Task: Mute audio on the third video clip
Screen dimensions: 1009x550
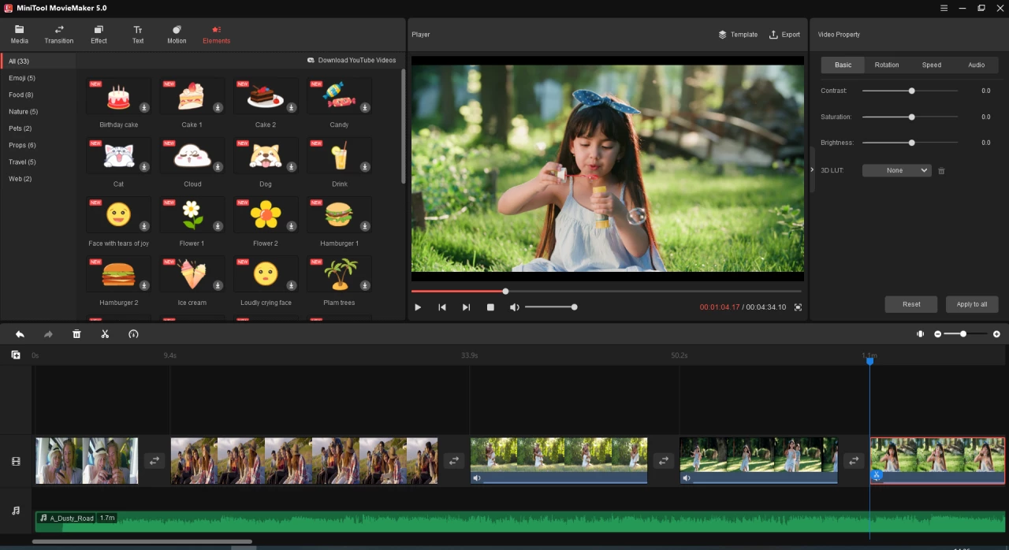Action: (x=477, y=478)
